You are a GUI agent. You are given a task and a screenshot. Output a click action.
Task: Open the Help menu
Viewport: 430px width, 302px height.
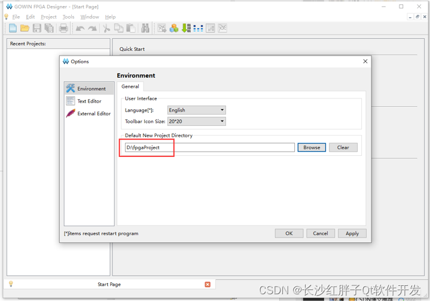110,17
